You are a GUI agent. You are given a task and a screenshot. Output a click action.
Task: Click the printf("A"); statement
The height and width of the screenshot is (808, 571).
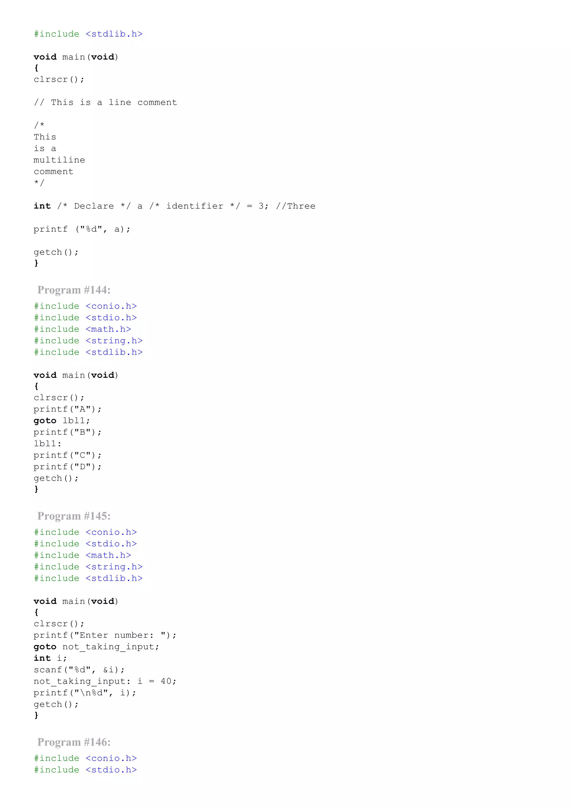[67, 409]
